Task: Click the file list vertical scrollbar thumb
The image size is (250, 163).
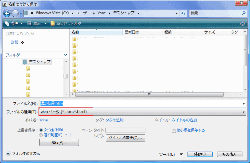Action: coord(245,50)
